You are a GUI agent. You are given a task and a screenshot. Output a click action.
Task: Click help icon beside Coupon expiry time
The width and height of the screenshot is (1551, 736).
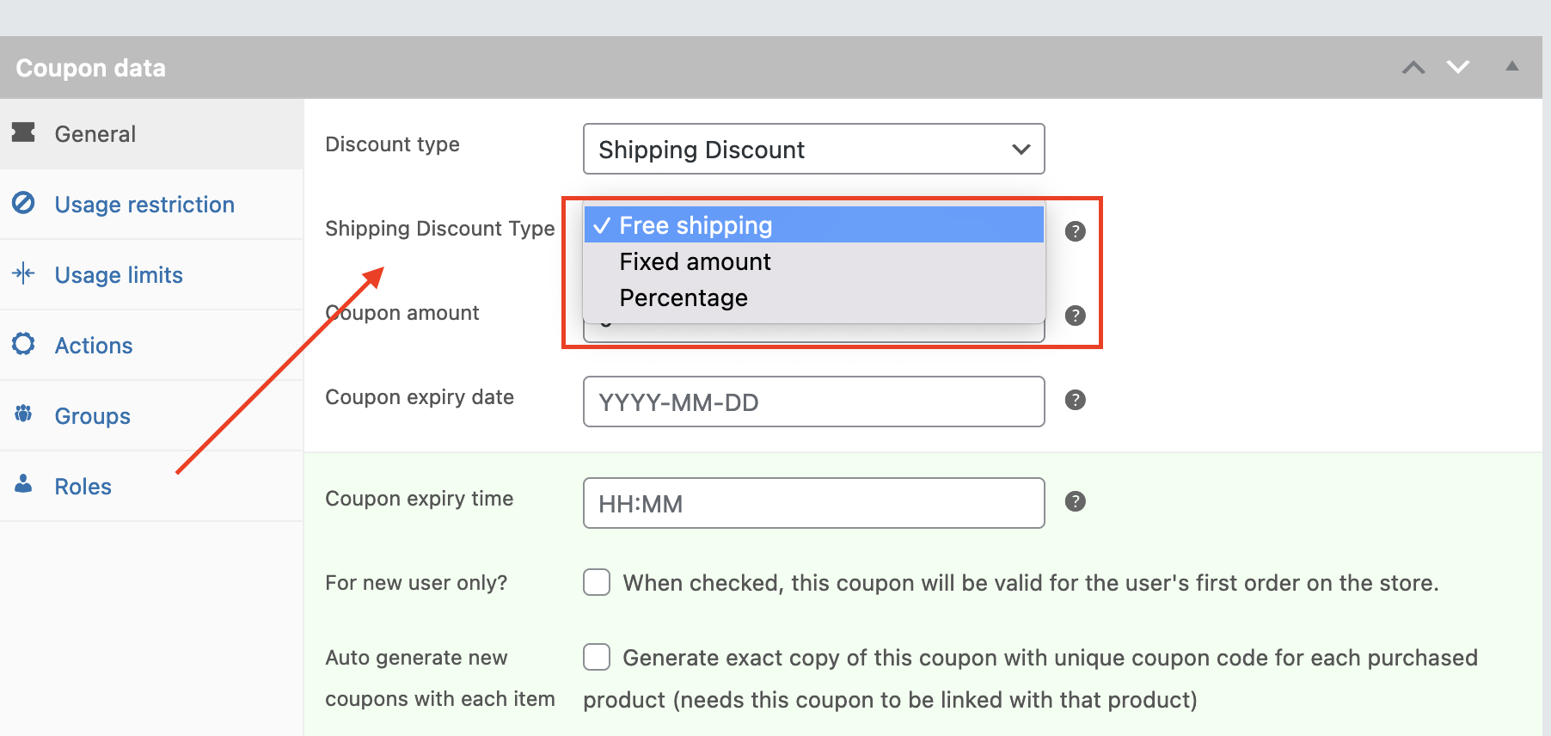click(x=1075, y=501)
